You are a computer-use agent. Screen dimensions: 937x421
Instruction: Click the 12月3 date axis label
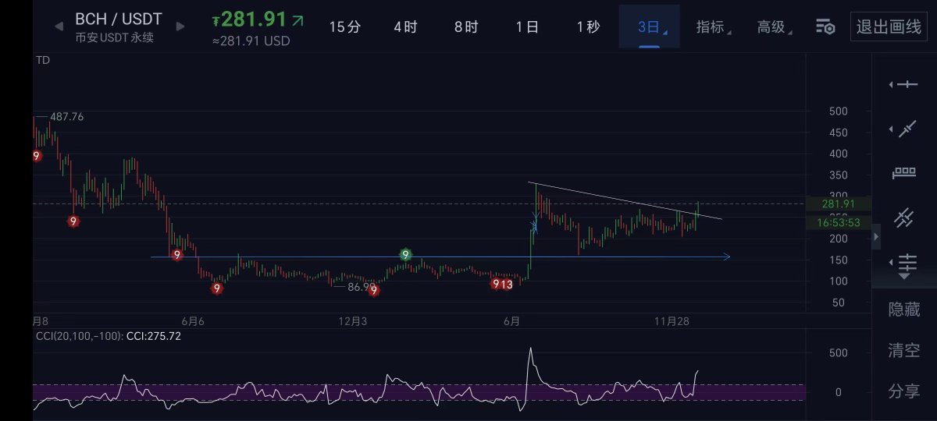coord(353,320)
